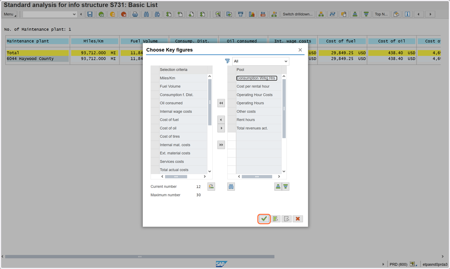Click the red Cancel icon in toolbar
The width and height of the screenshot is (450, 269).
pos(124,14)
